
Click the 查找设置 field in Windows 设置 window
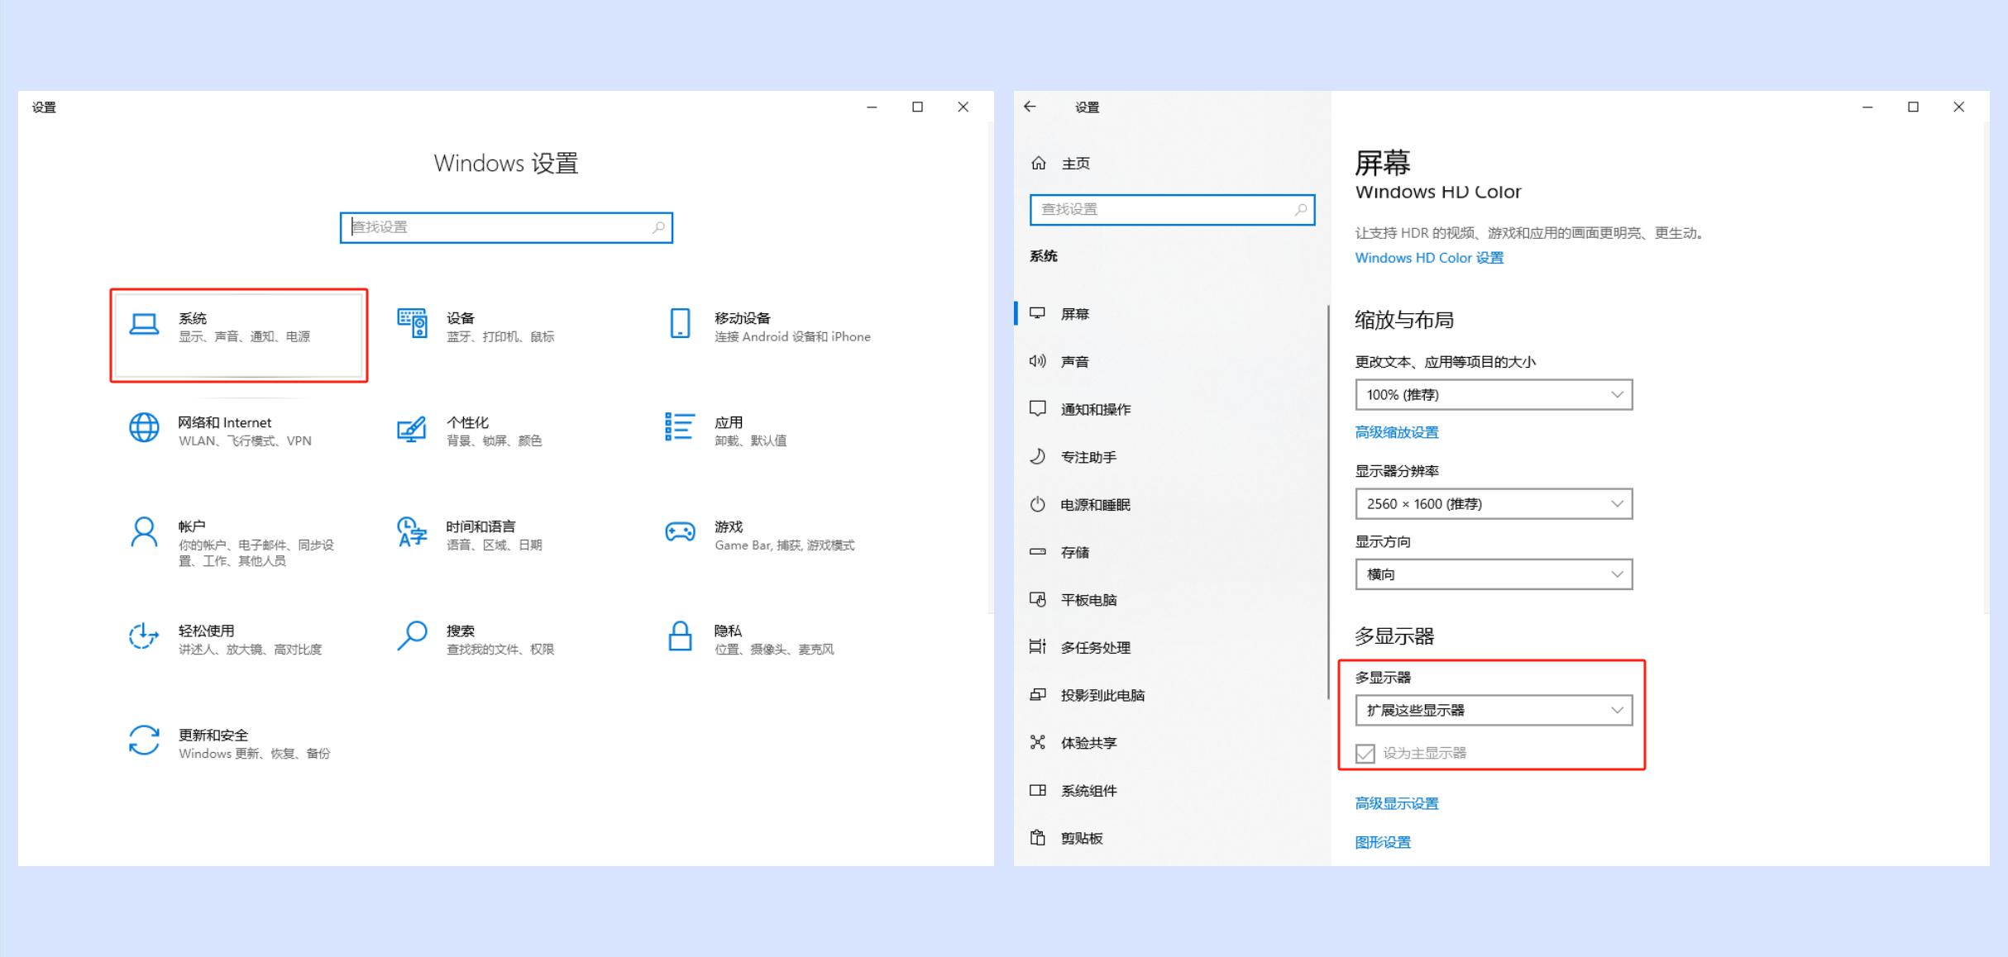506,227
